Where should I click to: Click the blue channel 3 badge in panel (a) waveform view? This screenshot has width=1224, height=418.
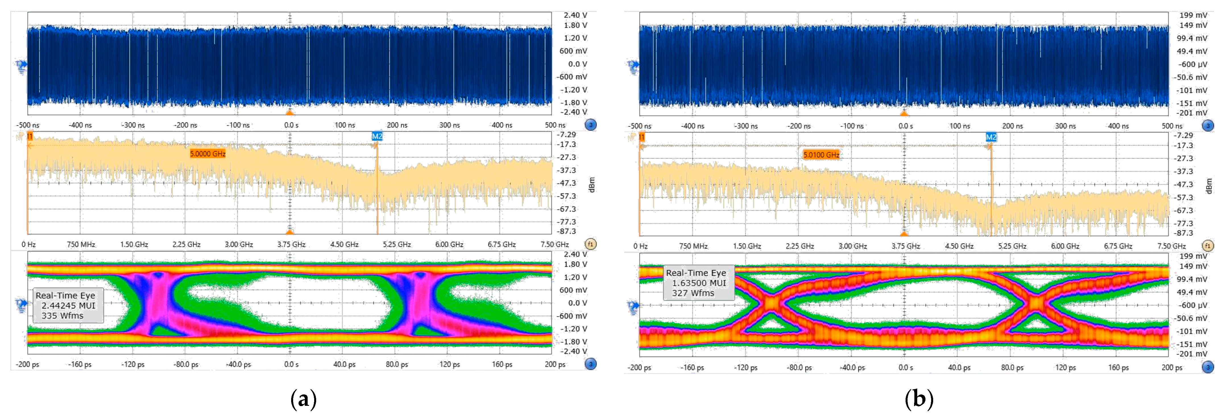591,125
